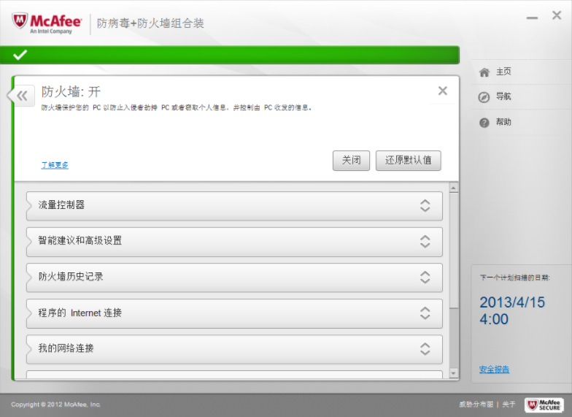Image resolution: width=572 pixels, height=417 pixels.
Task: Click the question mark help icon
Action: click(484, 123)
